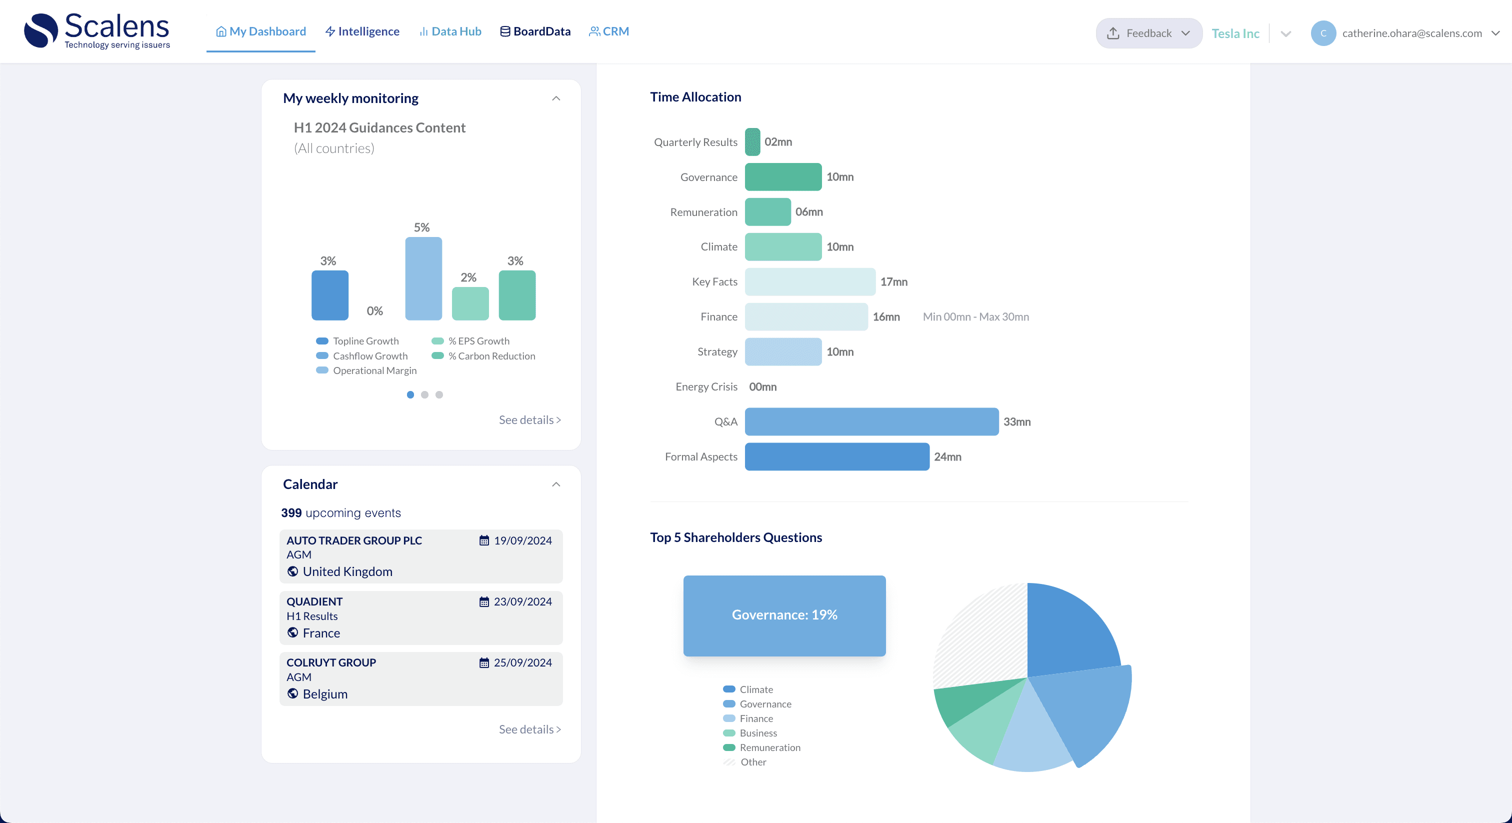
Task: Open company selector chevron beside Tesla Inc
Action: tap(1285, 33)
